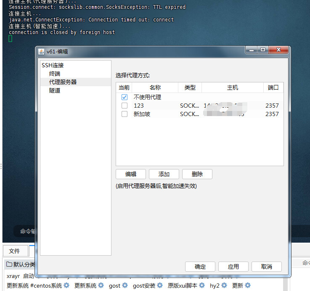Click the gost安装 quick command
Screen dimensions: 310x291
tap(144, 286)
